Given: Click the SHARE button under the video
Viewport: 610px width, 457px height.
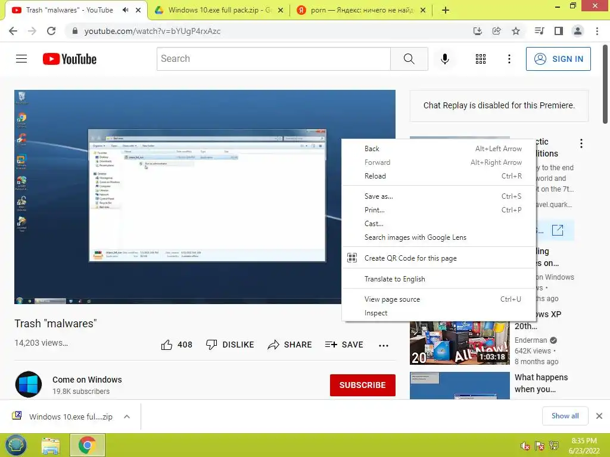Looking at the screenshot, I should (x=290, y=345).
